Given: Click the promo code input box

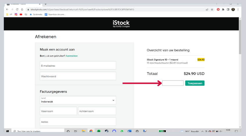Looking at the screenshot, I should point(173,83).
